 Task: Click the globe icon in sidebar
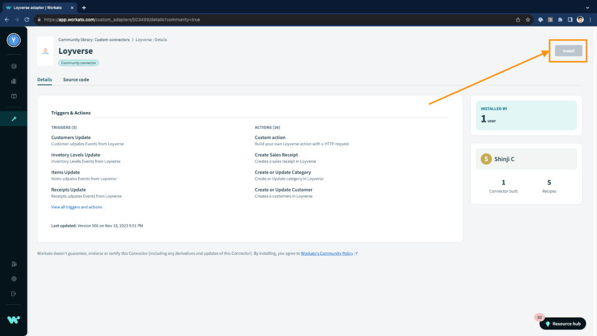(14, 279)
